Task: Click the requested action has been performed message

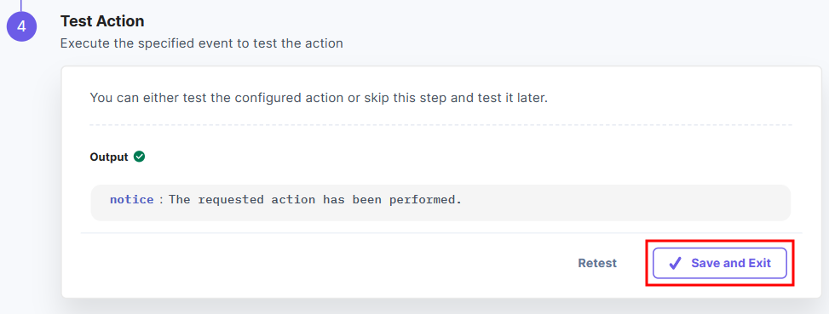Action: tap(315, 200)
